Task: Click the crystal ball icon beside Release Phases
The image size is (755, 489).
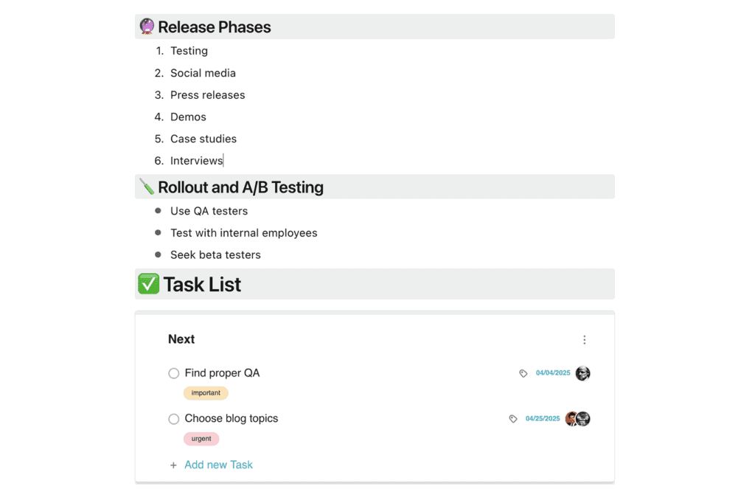Action: (147, 26)
